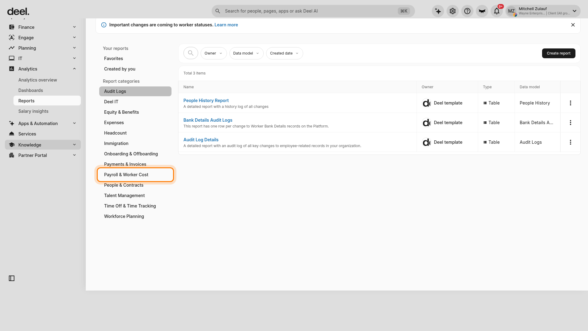Collapse sidebar with the panel toggle icon
The width and height of the screenshot is (588, 331).
[x=12, y=278]
